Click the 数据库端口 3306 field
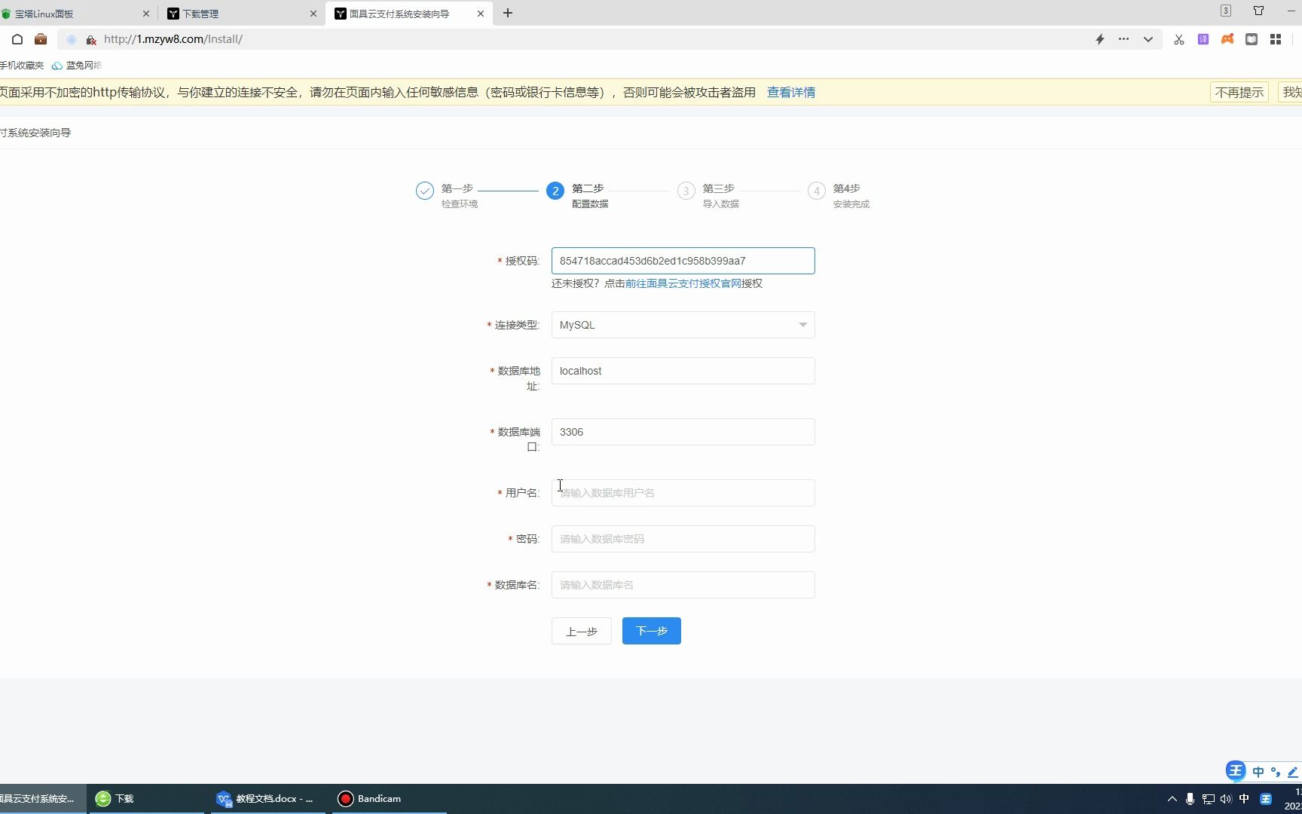 tap(683, 432)
